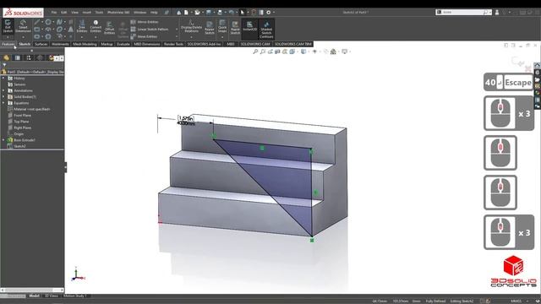
Task: Open the FeatureManager design tree tab
Action: (x=6, y=58)
